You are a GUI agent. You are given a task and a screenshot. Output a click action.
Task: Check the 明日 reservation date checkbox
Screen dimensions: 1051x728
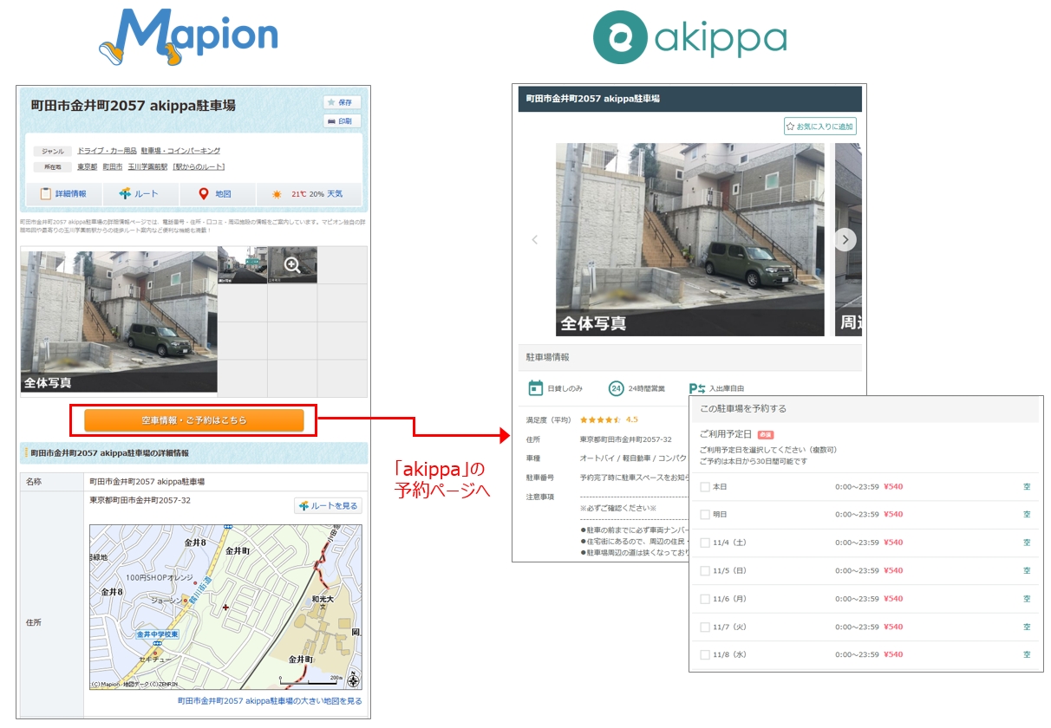click(x=705, y=515)
